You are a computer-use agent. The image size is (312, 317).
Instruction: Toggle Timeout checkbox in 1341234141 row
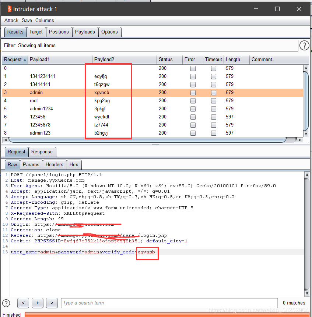click(214, 76)
